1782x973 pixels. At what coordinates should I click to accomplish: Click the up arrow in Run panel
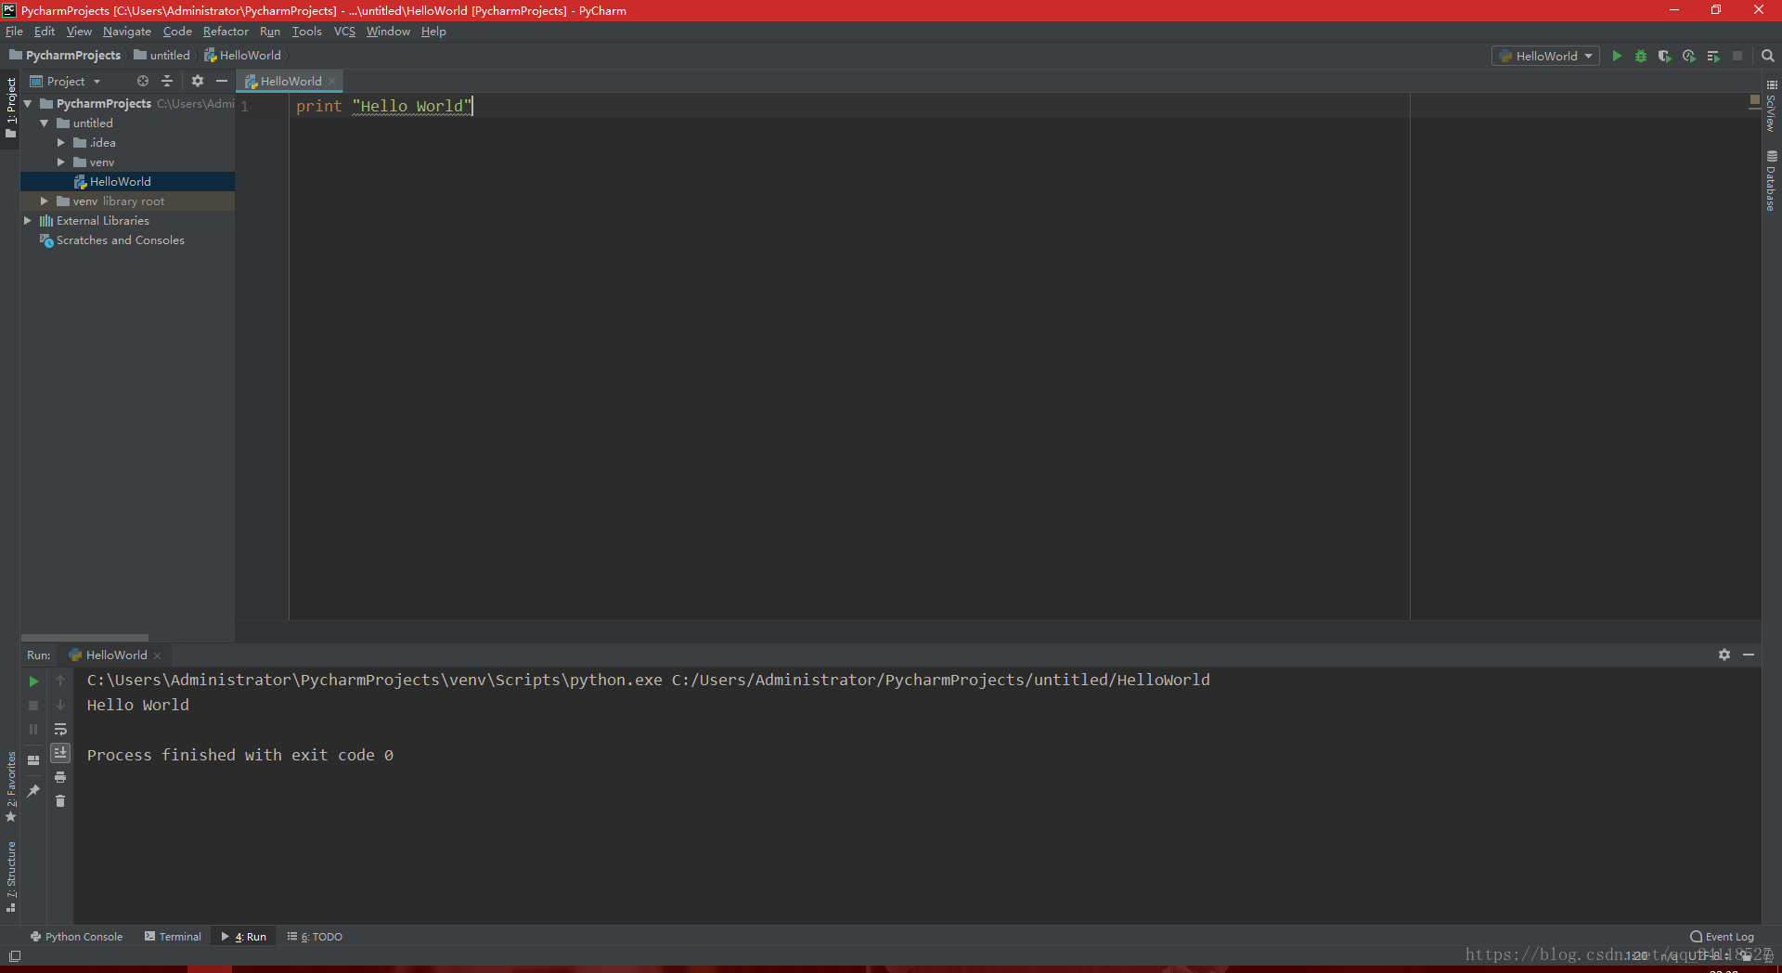[60, 681]
